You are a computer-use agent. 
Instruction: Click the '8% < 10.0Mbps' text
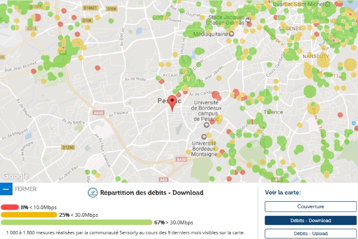tap(39, 207)
